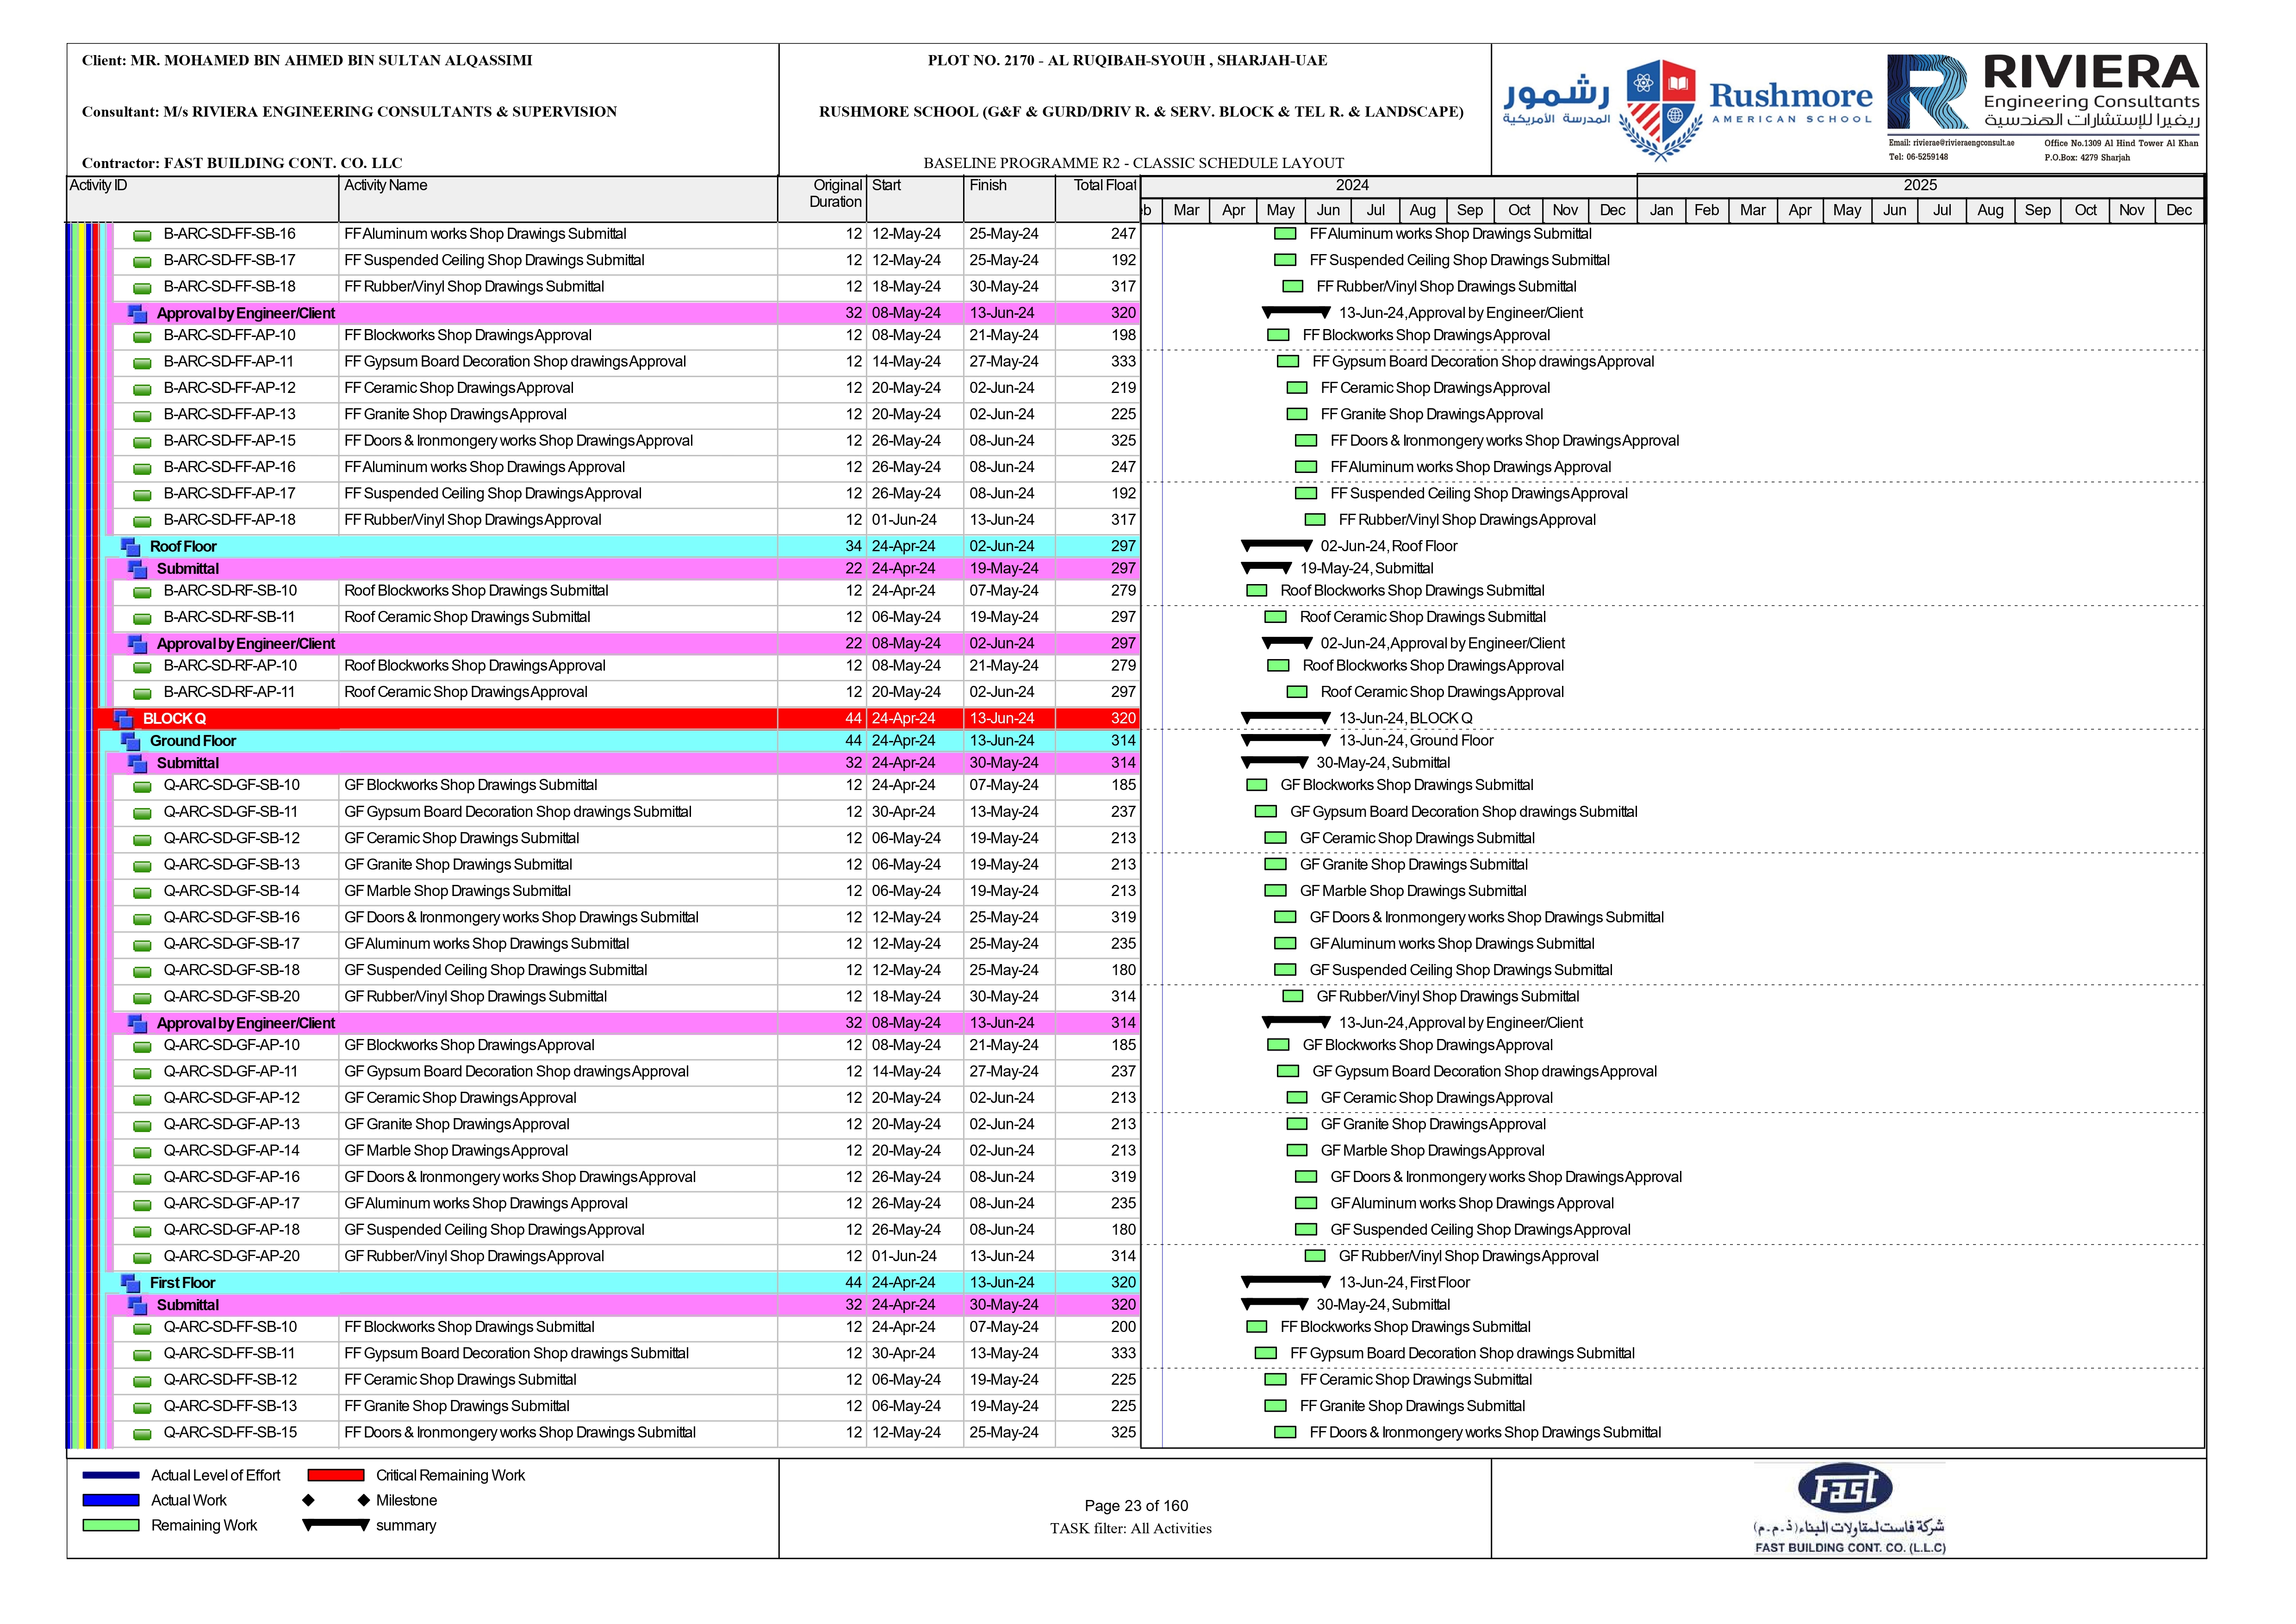Viewport: 2296px width, 1624px height.
Task: Click the Total Float column header
Action: (1097, 199)
